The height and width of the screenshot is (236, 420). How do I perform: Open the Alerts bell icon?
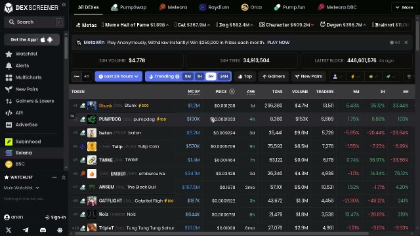pyautogui.click(x=9, y=66)
